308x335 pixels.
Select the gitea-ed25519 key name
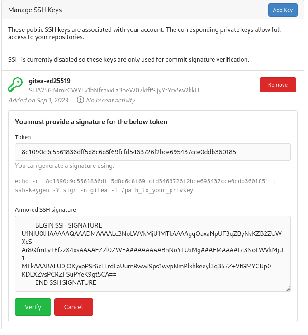[x=50, y=82]
